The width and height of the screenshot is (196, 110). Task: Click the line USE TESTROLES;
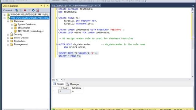point(68,12)
